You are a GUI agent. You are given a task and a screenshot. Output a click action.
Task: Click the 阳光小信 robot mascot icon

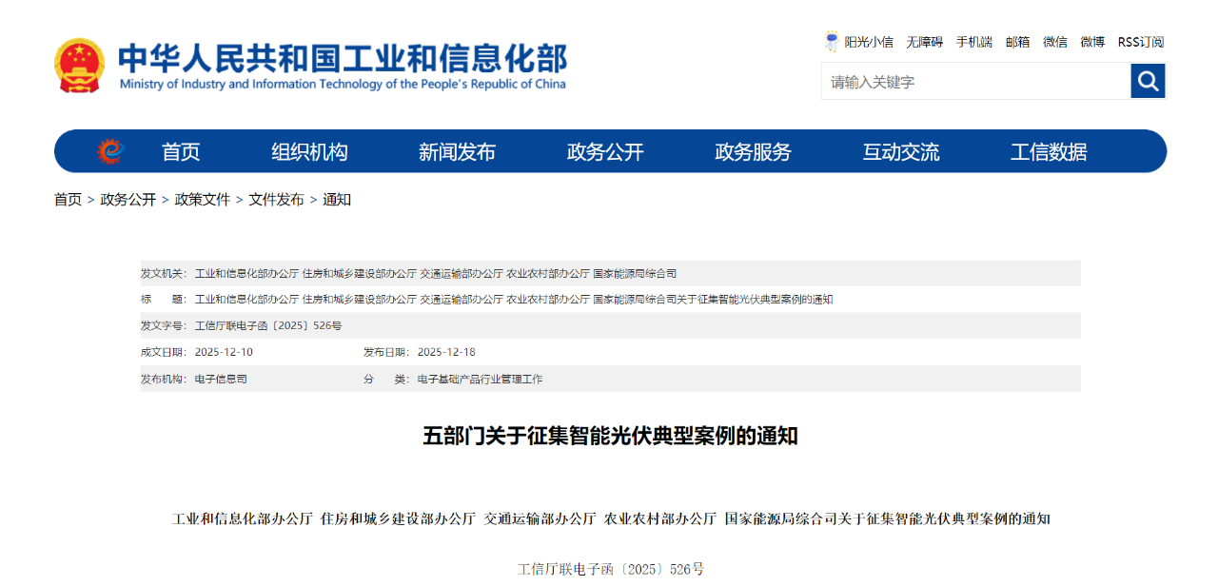point(832,41)
